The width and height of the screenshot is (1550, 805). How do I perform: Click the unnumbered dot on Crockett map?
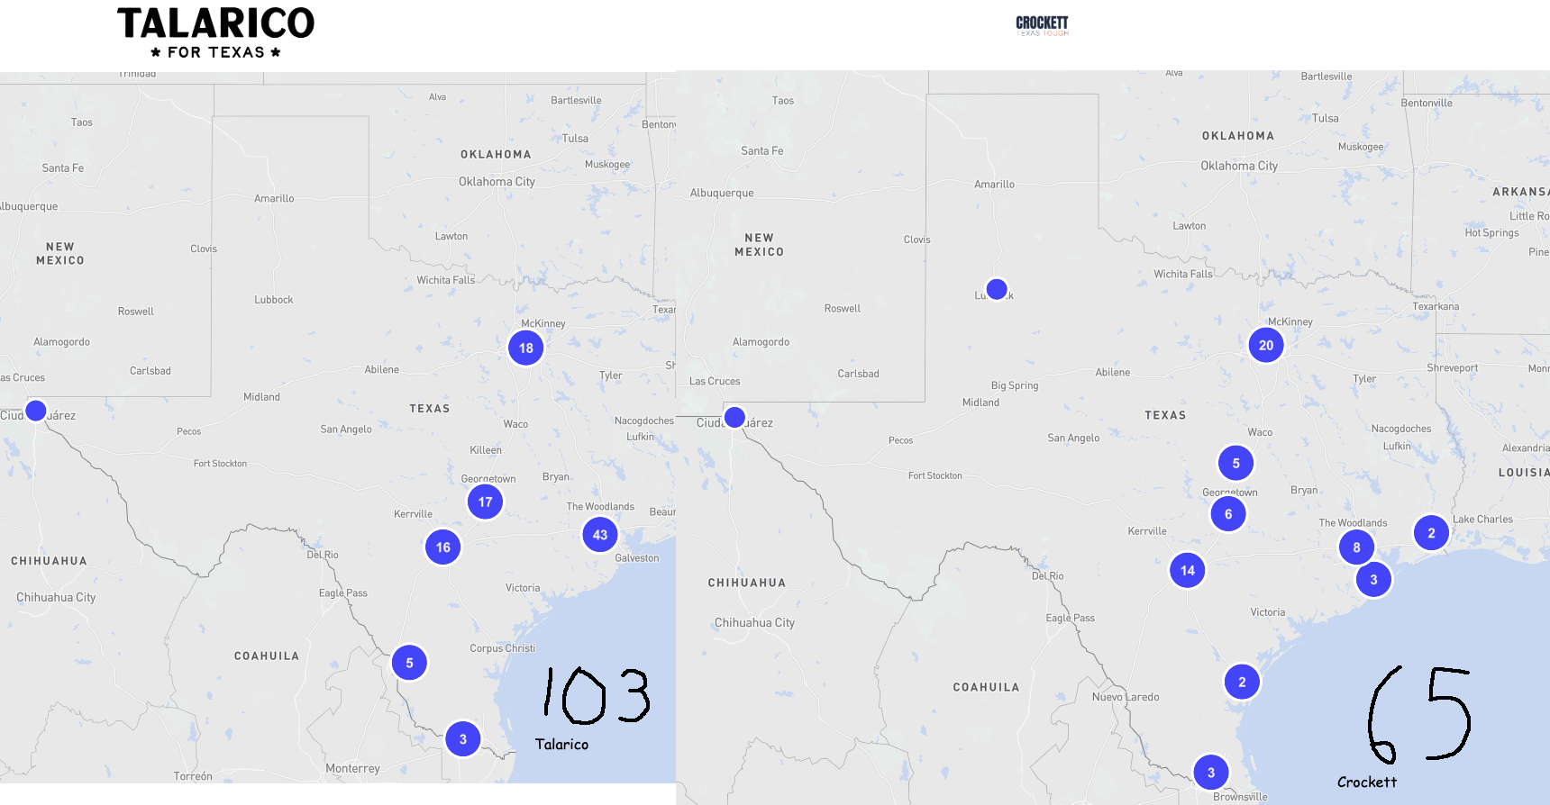coord(734,418)
